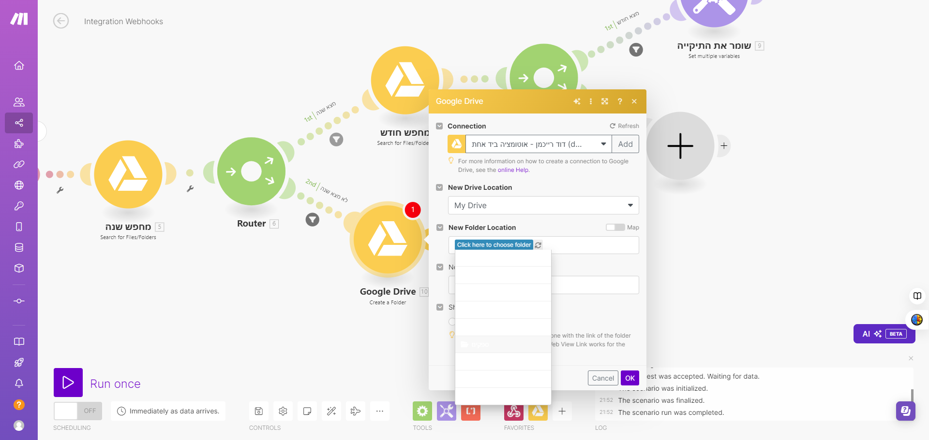Select the Google Drive Create a Folder module

(x=388, y=239)
